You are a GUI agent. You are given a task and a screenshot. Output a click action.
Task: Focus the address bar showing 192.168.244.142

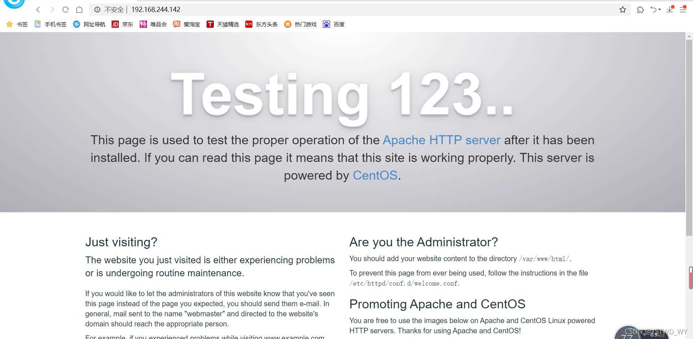pyautogui.click(x=360, y=10)
